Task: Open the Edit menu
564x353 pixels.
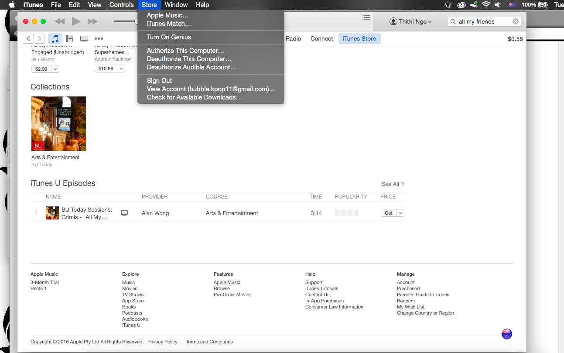Action: click(x=75, y=5)
